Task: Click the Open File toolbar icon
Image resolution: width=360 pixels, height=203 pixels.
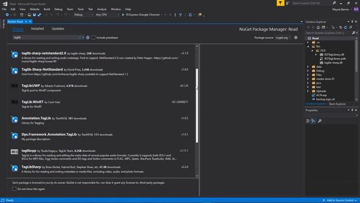Action: (x=29, y=15)
